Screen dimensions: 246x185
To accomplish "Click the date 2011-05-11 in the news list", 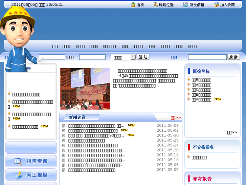I will click(167, 155).
